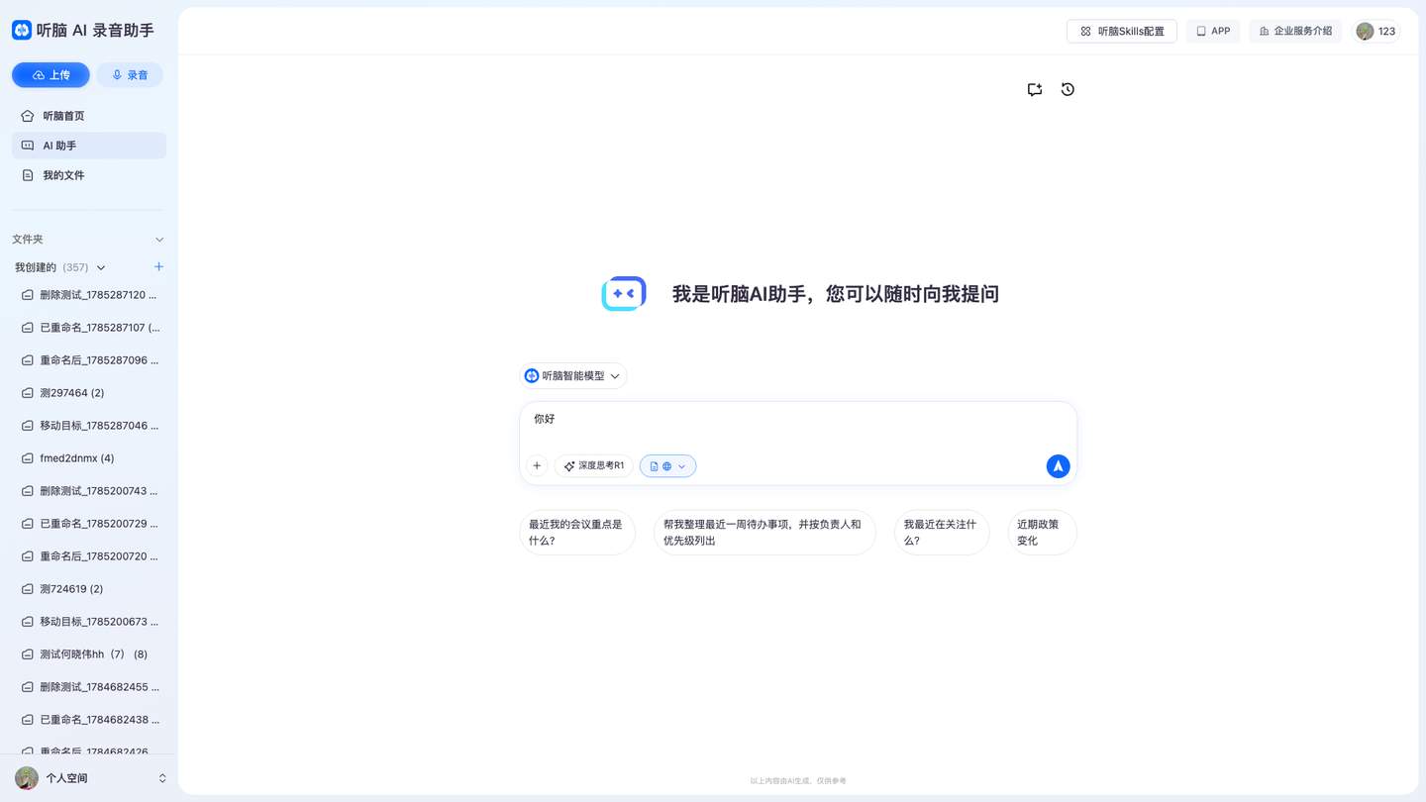Add a new folder with plus icon
The height and width of the screenshot is (802, 1426).
158,267
